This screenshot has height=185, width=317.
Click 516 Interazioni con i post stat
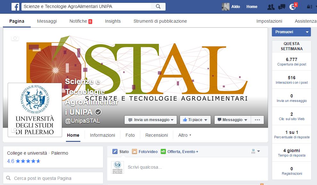pyautogui.click(x=291, y=80)
